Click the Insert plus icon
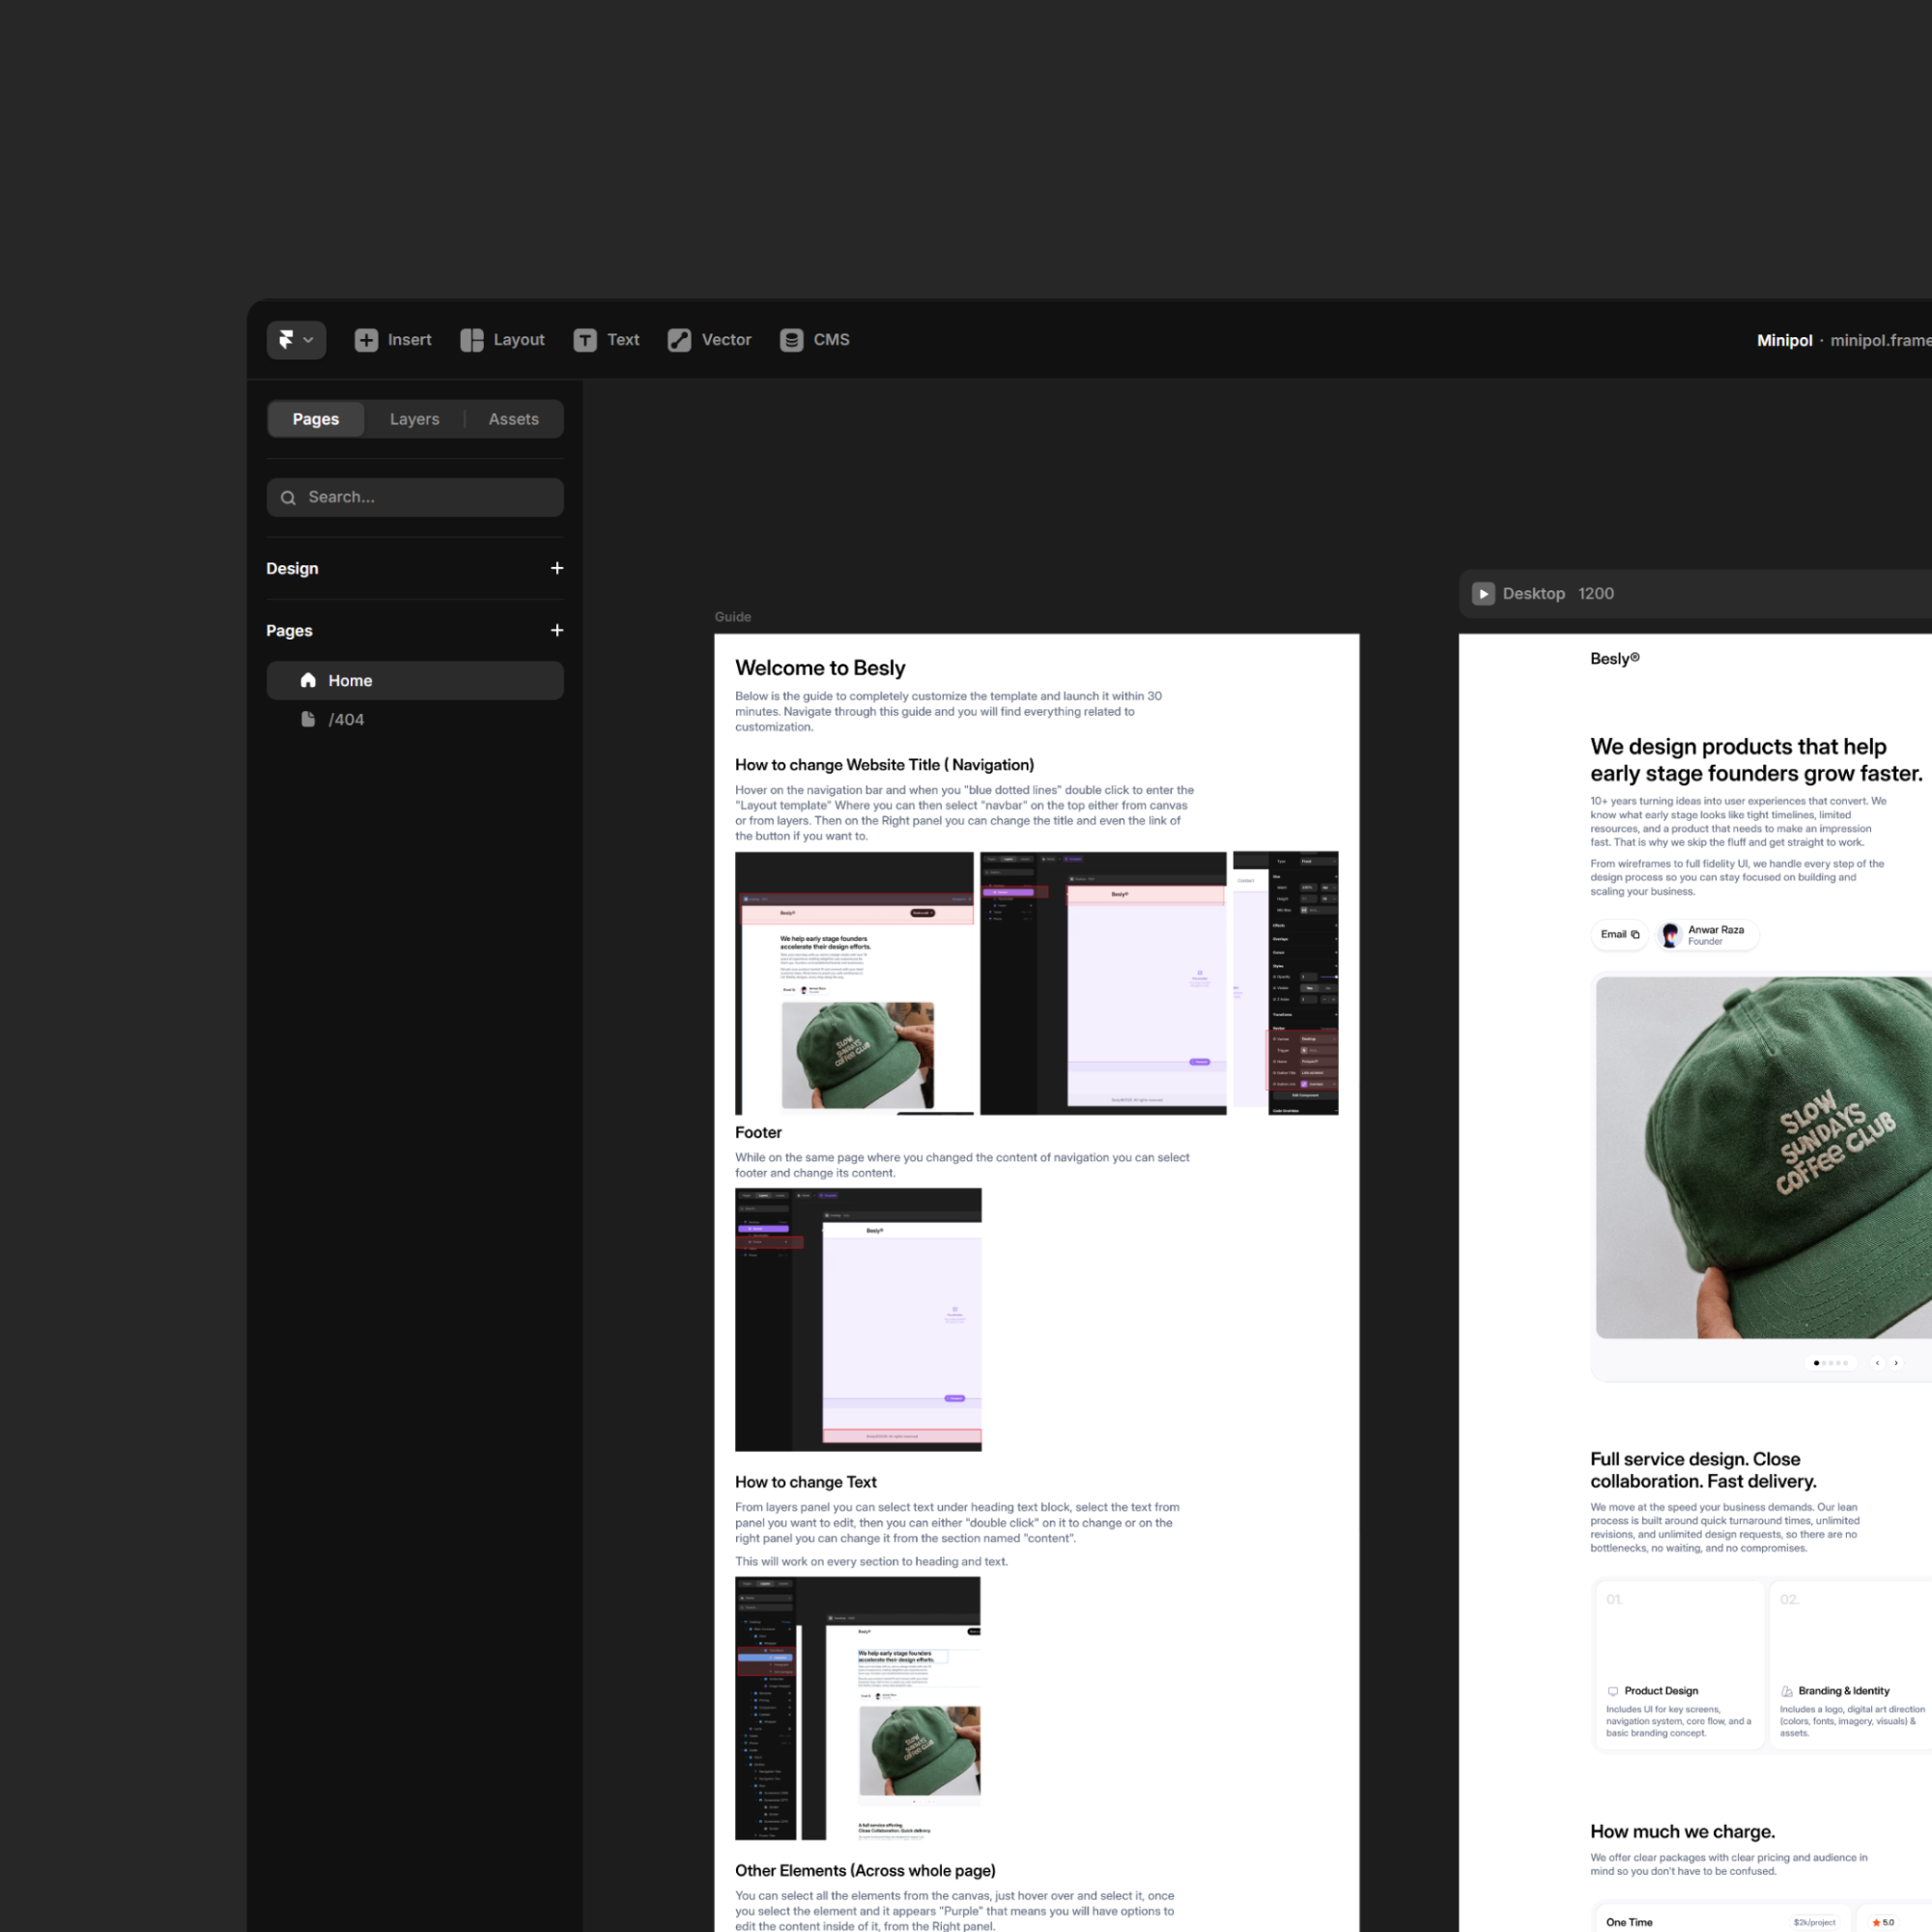 click(x=366, y=340)
